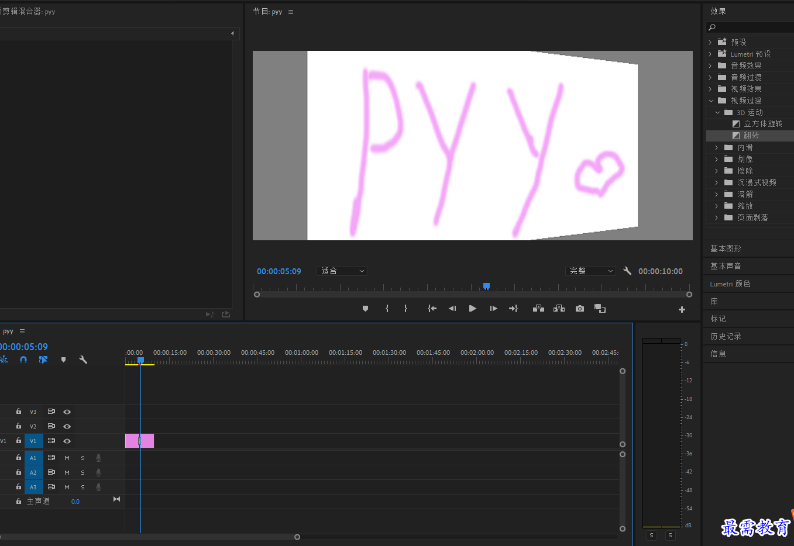Target audio track A2 header
The height and width of the screenshot is (546, 794).
click(33, 472)
